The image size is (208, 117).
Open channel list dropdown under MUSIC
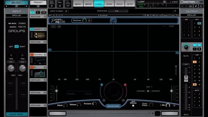pyautogui.click(x=17, y=6)
